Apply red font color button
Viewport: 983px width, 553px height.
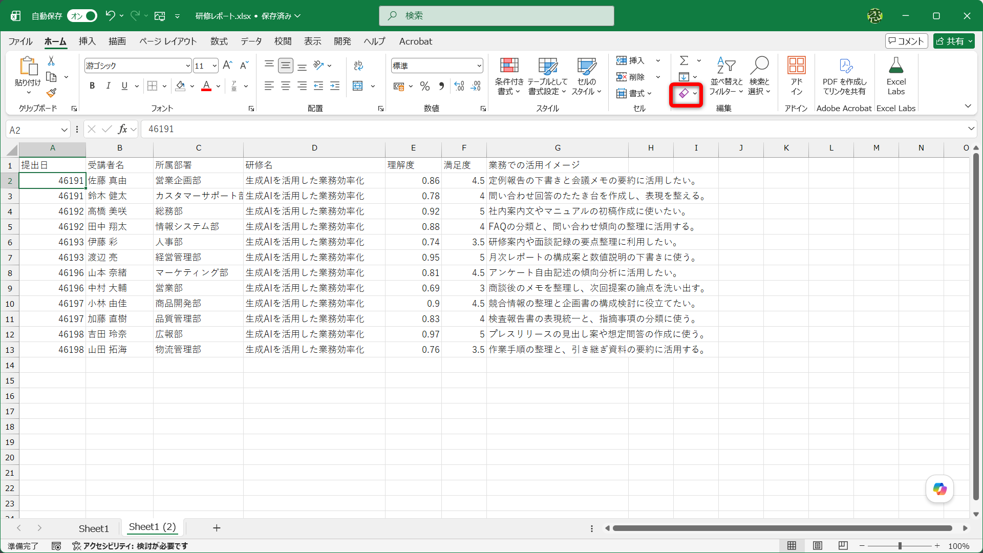pyautogui.click(x=206, y=86)
